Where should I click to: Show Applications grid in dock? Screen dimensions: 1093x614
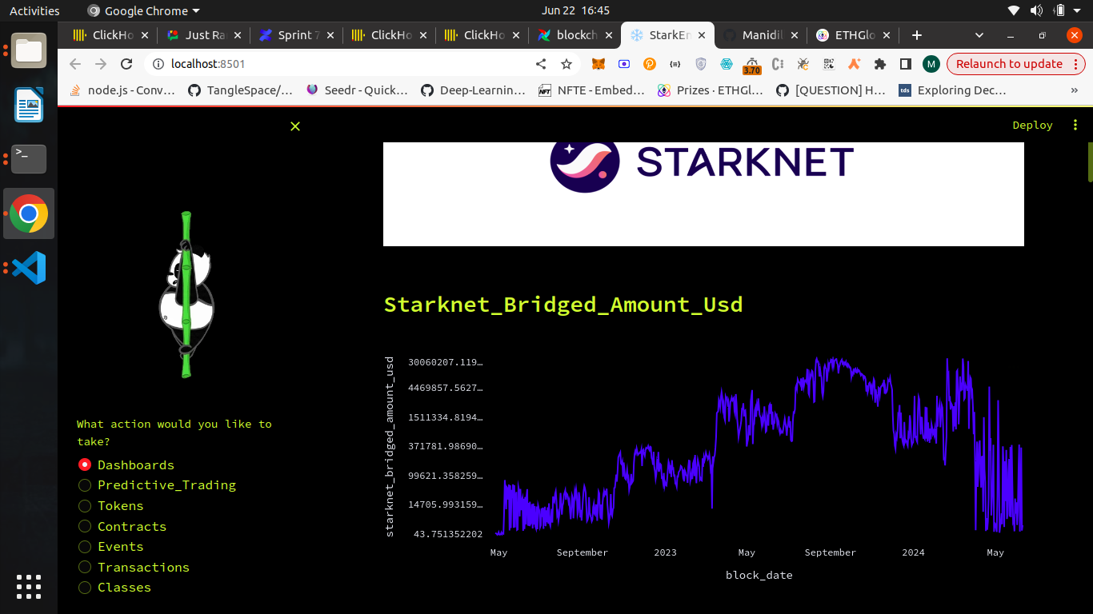point(29,587)
